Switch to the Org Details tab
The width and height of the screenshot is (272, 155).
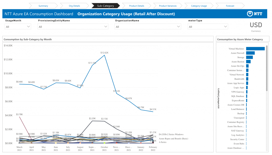[74, 6]
